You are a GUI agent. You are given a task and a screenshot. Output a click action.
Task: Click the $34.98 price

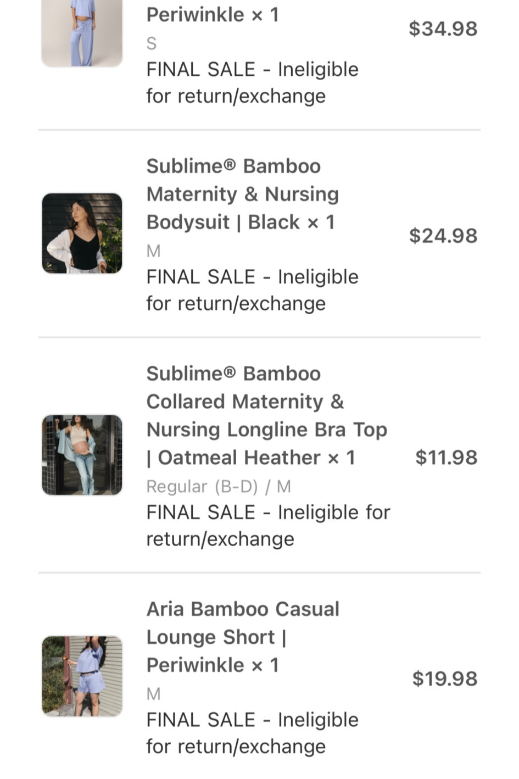[443, 29]
